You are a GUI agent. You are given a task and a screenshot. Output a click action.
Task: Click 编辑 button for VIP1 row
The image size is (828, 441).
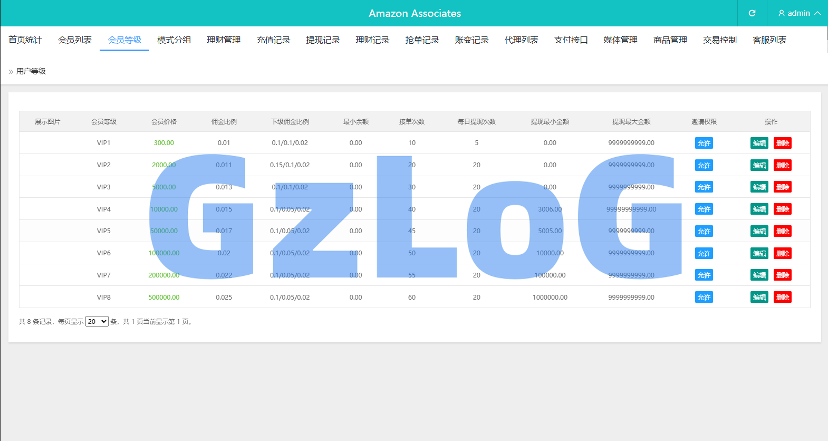759,143
